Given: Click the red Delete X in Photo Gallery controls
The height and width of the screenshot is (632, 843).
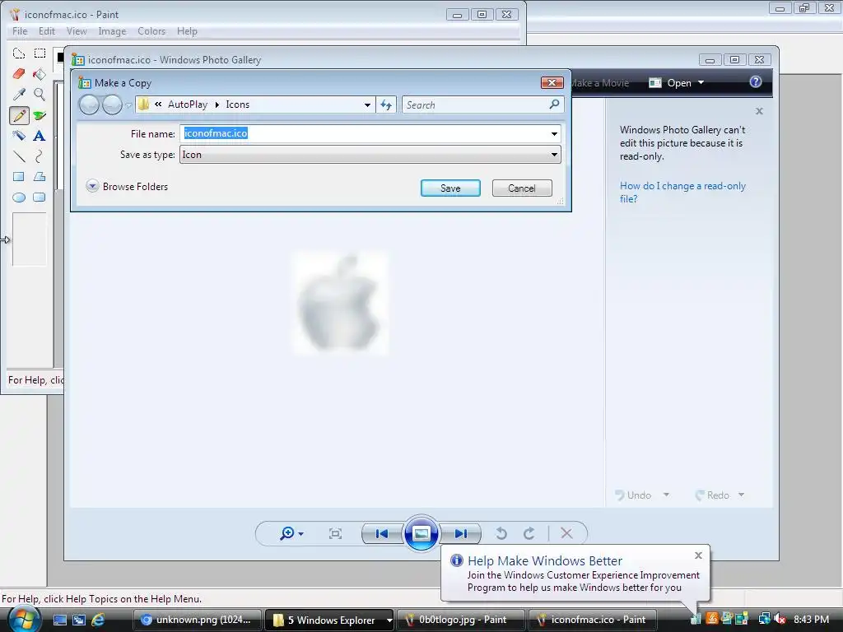Looking at the screenshot, I should [566, 533].
